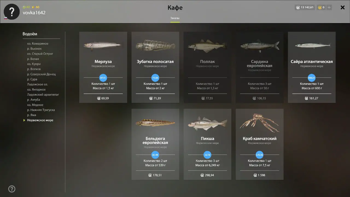Screen dimensions: 350x197
Task: Click the 97:41 timer badge on Мерлуза
Action: (103, 78)
